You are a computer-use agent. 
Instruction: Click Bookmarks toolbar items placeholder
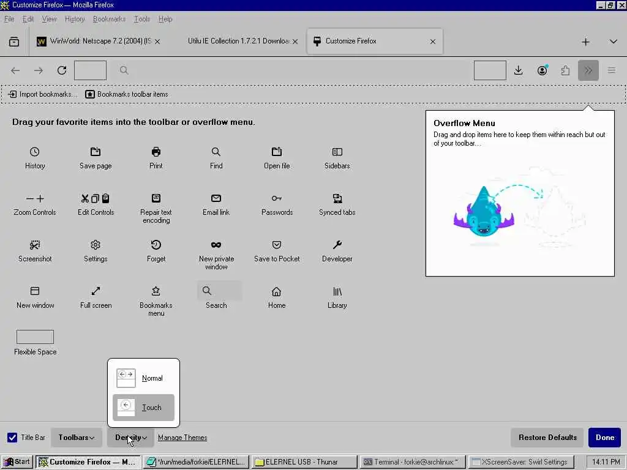click(x=127, y=94)
